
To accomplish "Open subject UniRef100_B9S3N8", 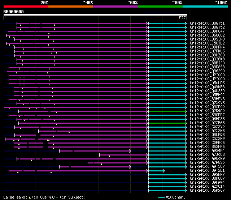I will coord(207,39).
